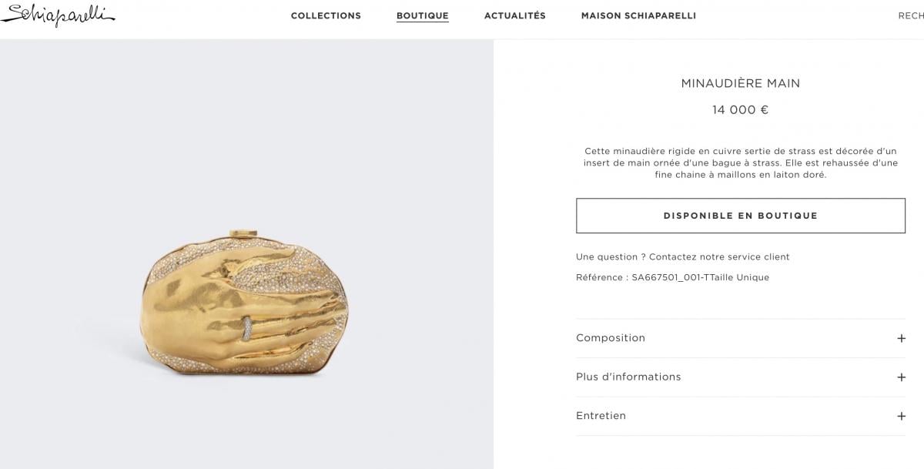Expand Composition with its plus icon
This screenshot has width=924, height=469.
[901, 338]
